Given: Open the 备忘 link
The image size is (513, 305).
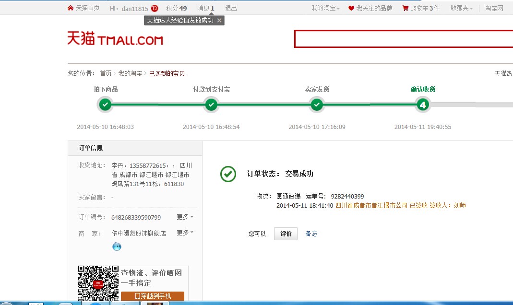Looking at the screenshot, I should tap(311, 234).
